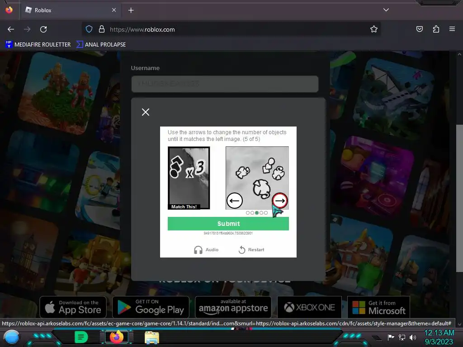Click the volume speaker tray icon
The width and height of the screenshot is (463, 347).
pos(413,337)
